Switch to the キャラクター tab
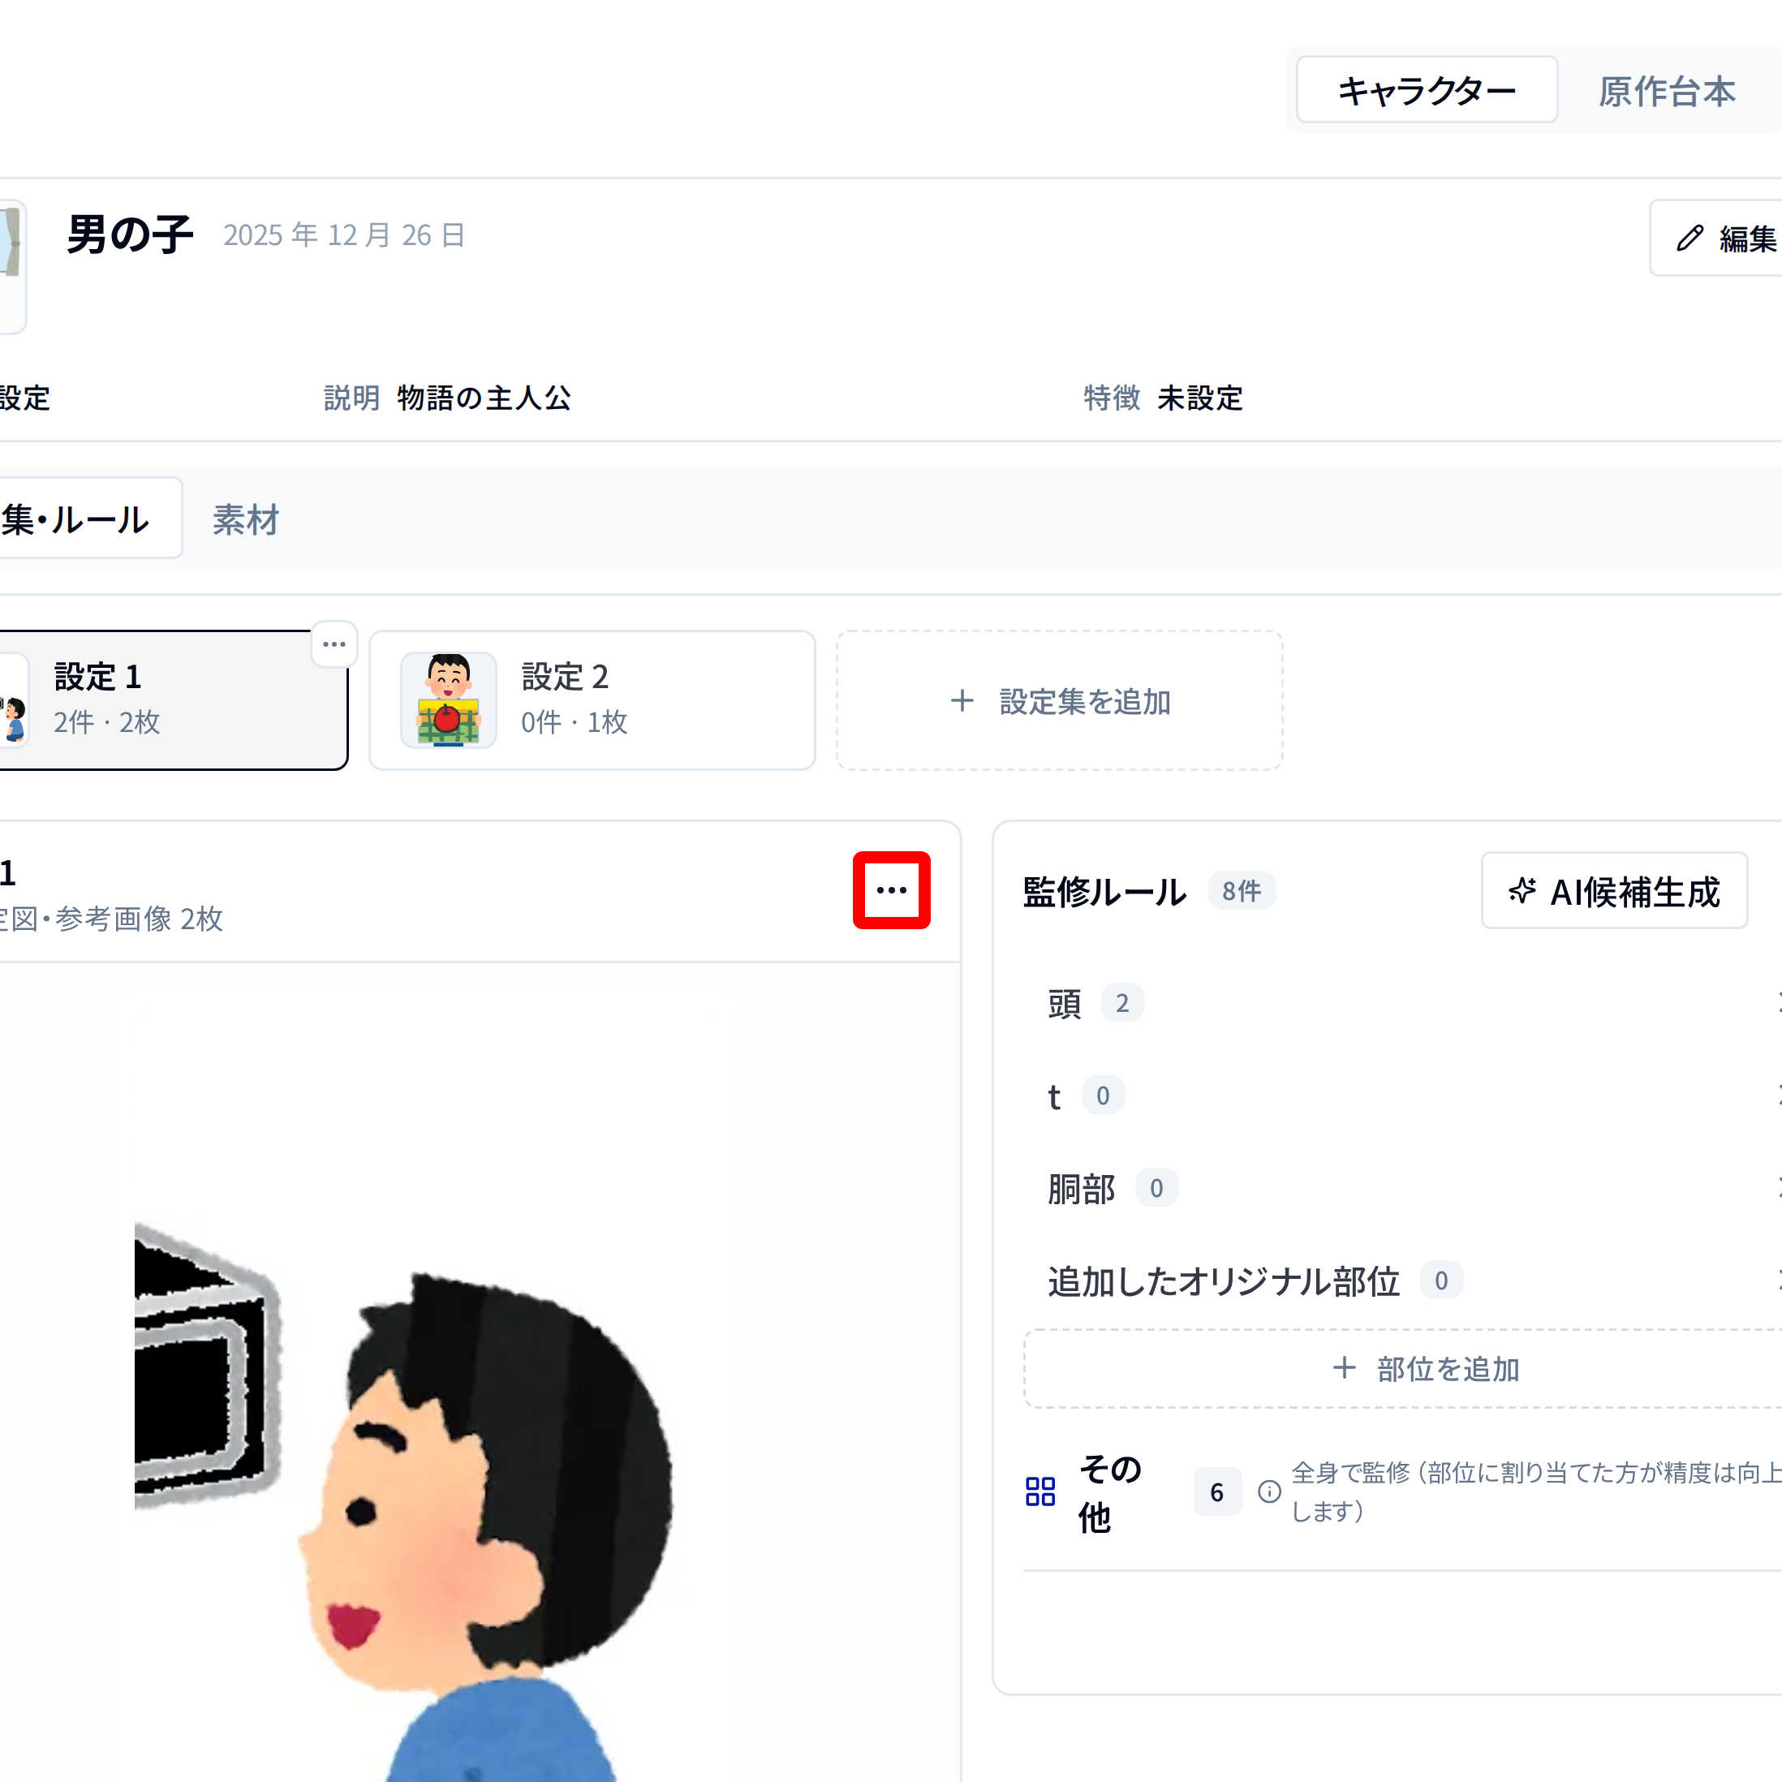The height and width of the screenshot is (1782, 1782). click(1427, 89)
